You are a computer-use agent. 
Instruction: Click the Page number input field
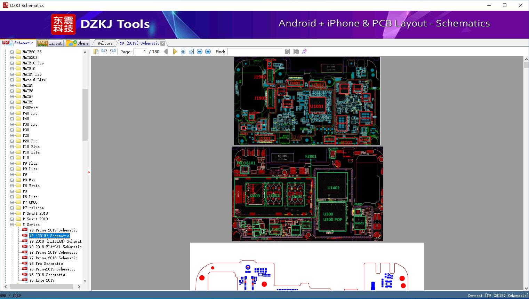141,52
